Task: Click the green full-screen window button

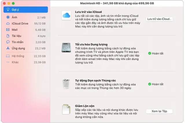Action: (x=13, y=3)
